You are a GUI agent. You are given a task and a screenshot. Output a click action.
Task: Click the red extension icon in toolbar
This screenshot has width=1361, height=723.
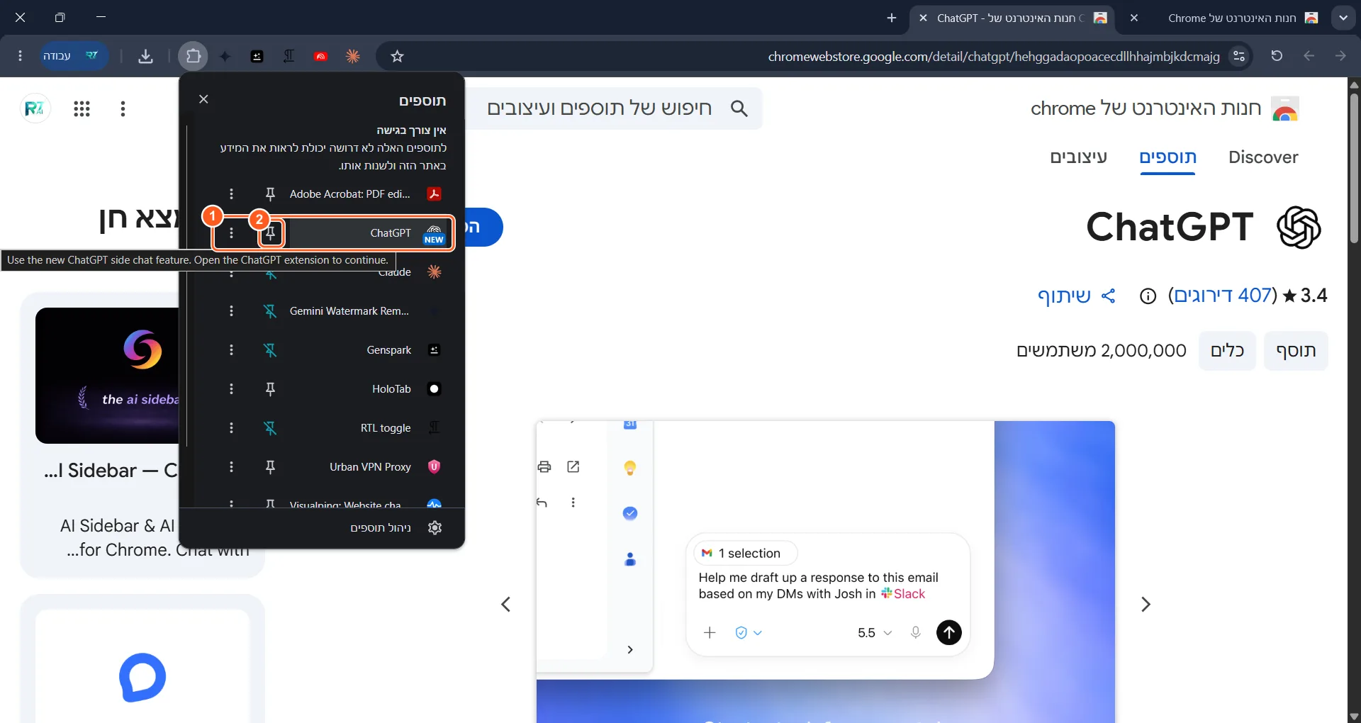[320, 56]
